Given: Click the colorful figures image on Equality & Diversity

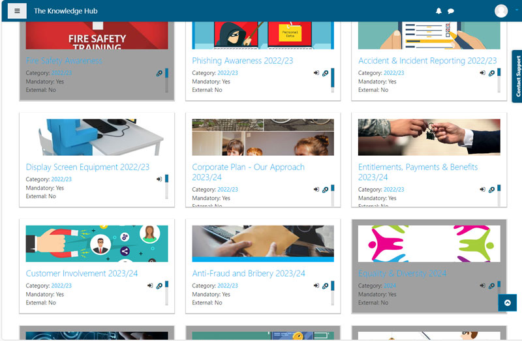Looking at the screenshot, I should pyautogui.click(x=429, y=244).
